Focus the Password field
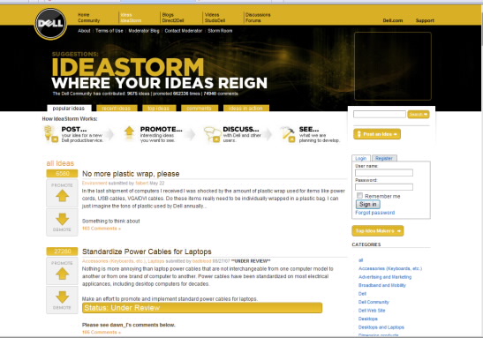 coord(384,187)
